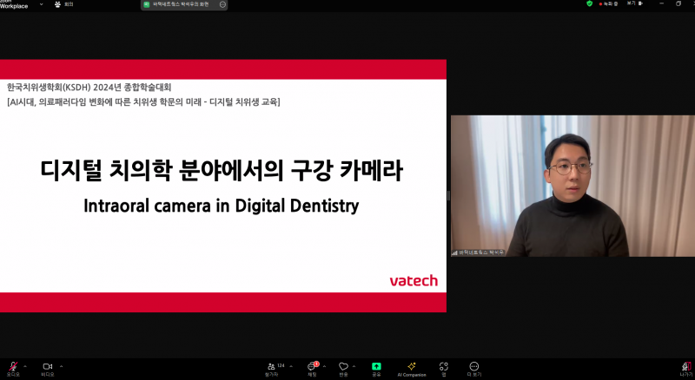Toggle the video camera on
The width and height of the screenshot is (695, 380).
48,367
